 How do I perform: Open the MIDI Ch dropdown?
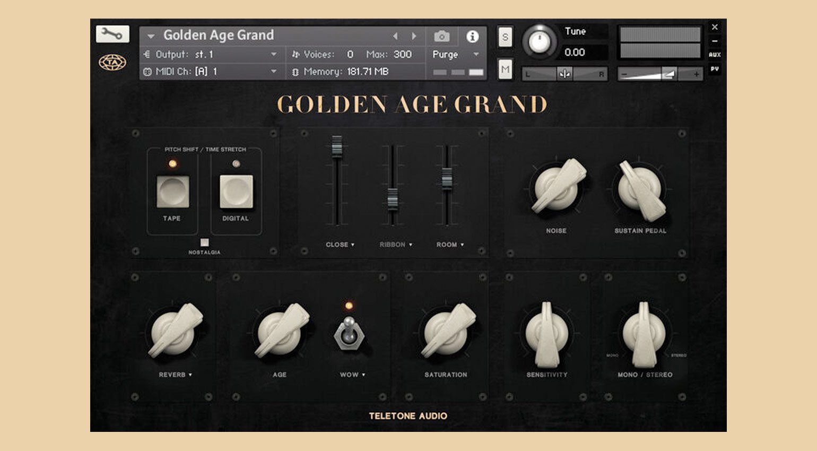pos(213,71)
